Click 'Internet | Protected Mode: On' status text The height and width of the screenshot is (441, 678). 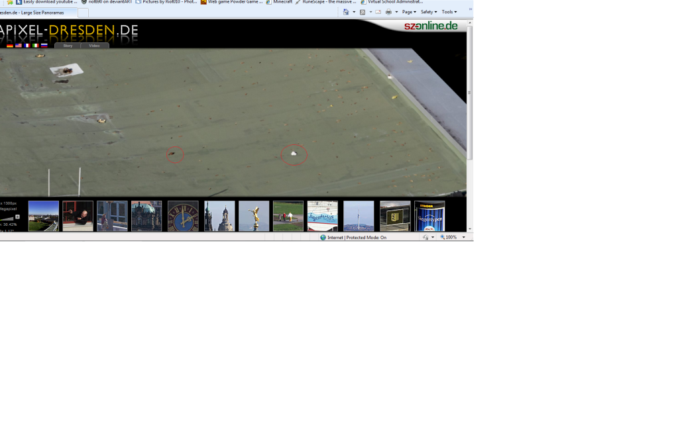(x=357, y=238)
